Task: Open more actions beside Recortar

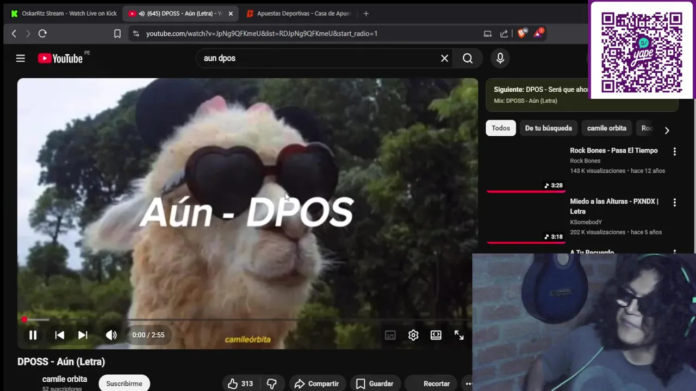Action: tap(468, 383)
